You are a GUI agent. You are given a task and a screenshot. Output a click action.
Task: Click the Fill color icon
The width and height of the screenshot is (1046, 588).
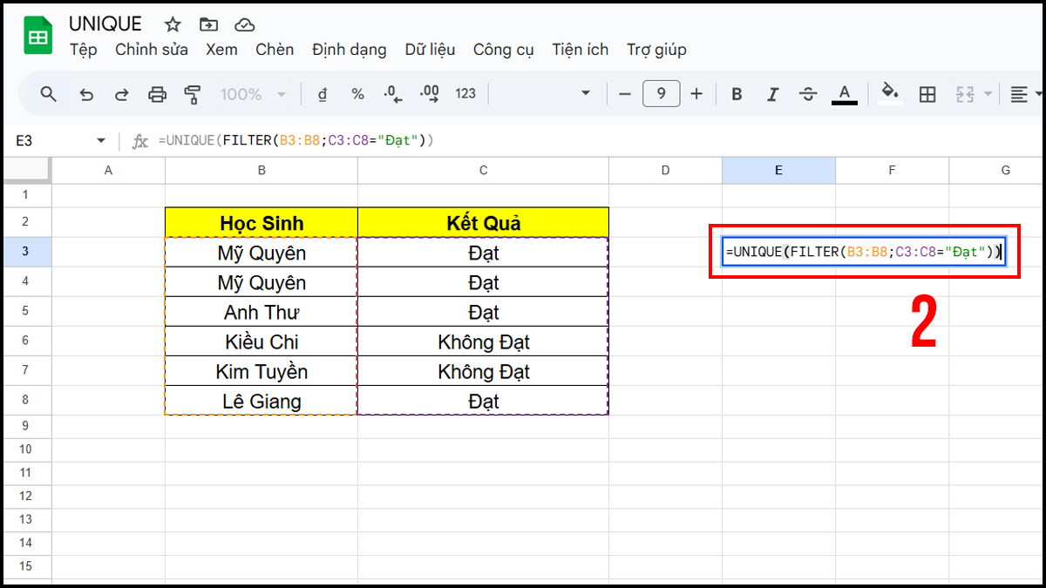[890, 93]
